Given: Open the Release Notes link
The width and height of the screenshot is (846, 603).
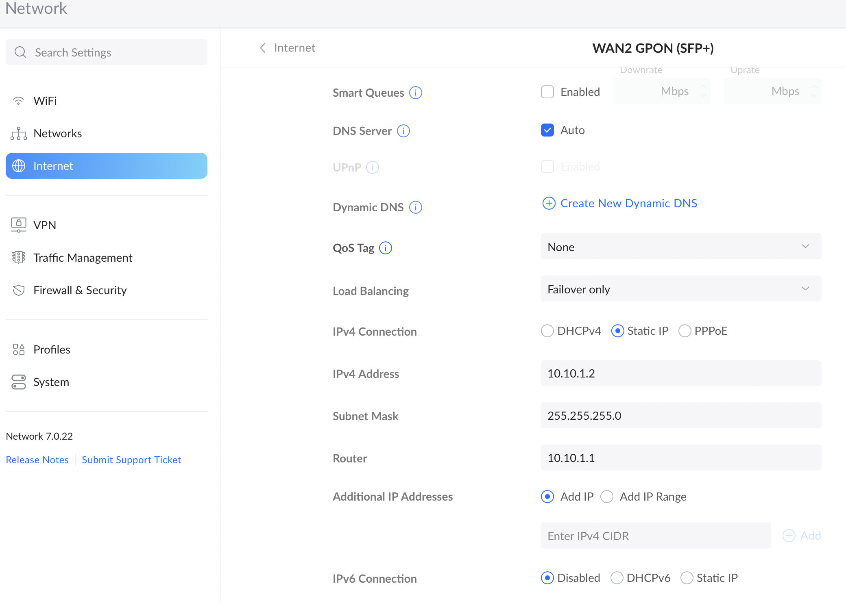Looking at the screenshot, I should tap(37, 460).
